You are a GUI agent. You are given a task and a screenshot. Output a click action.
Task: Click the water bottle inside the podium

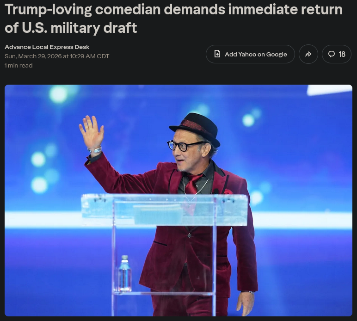(x=124, y=273)
